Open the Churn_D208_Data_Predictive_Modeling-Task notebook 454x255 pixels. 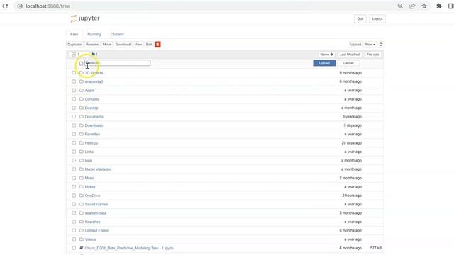129,248
